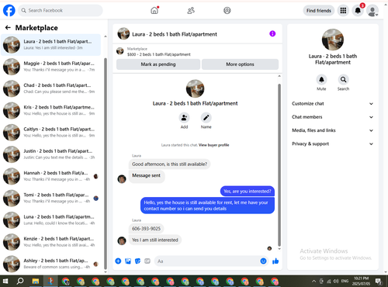The height and width of the screenshot is (287, 388).
Task: Open Tomi conversation in list
Action: 51,199
